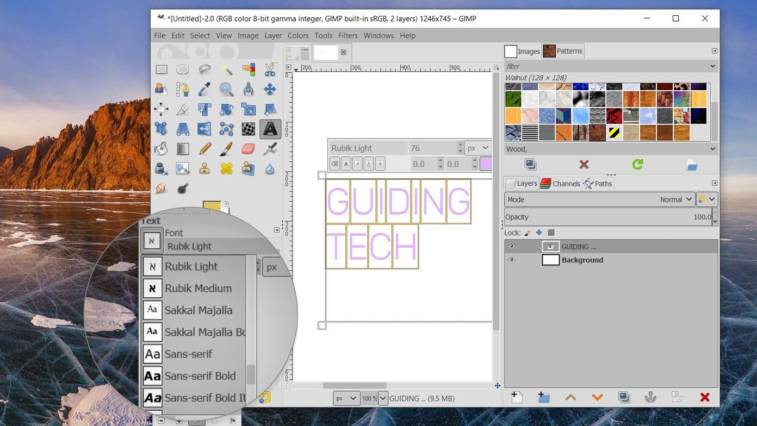Select the Crop knife tool
The height and width of the screenshot is (426, 757).
[183, 109]
